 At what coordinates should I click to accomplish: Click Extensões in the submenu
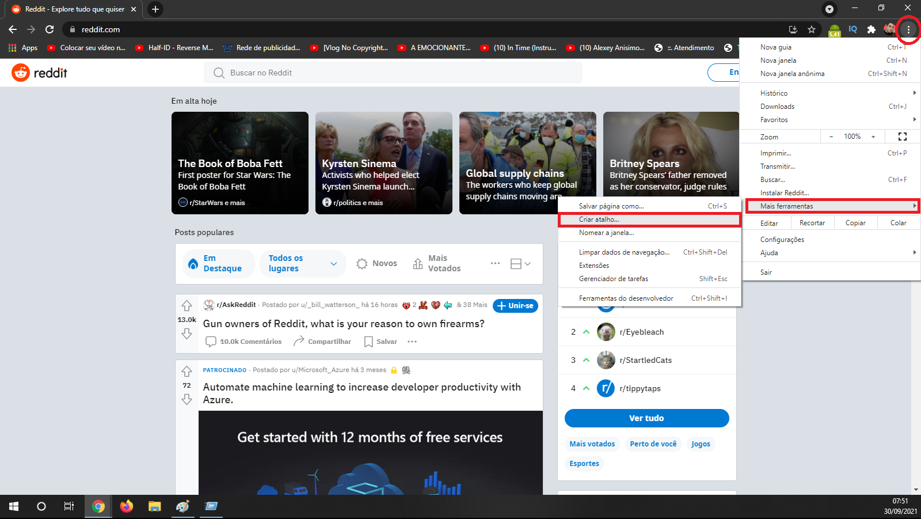click(649, 266)
